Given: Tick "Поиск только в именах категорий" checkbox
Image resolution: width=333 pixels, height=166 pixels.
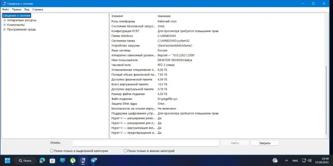Looking at the screenshot, I should tap(125, 151).
